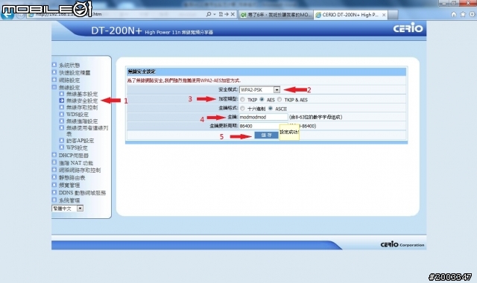
Task: Open 快速設定精靈 sidebar entry
Action: (75, 73)
